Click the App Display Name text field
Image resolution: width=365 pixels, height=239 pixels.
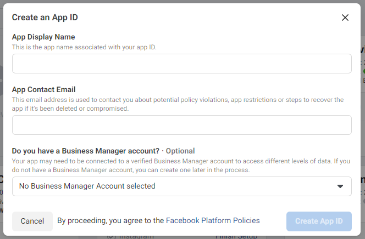point(181,64)
